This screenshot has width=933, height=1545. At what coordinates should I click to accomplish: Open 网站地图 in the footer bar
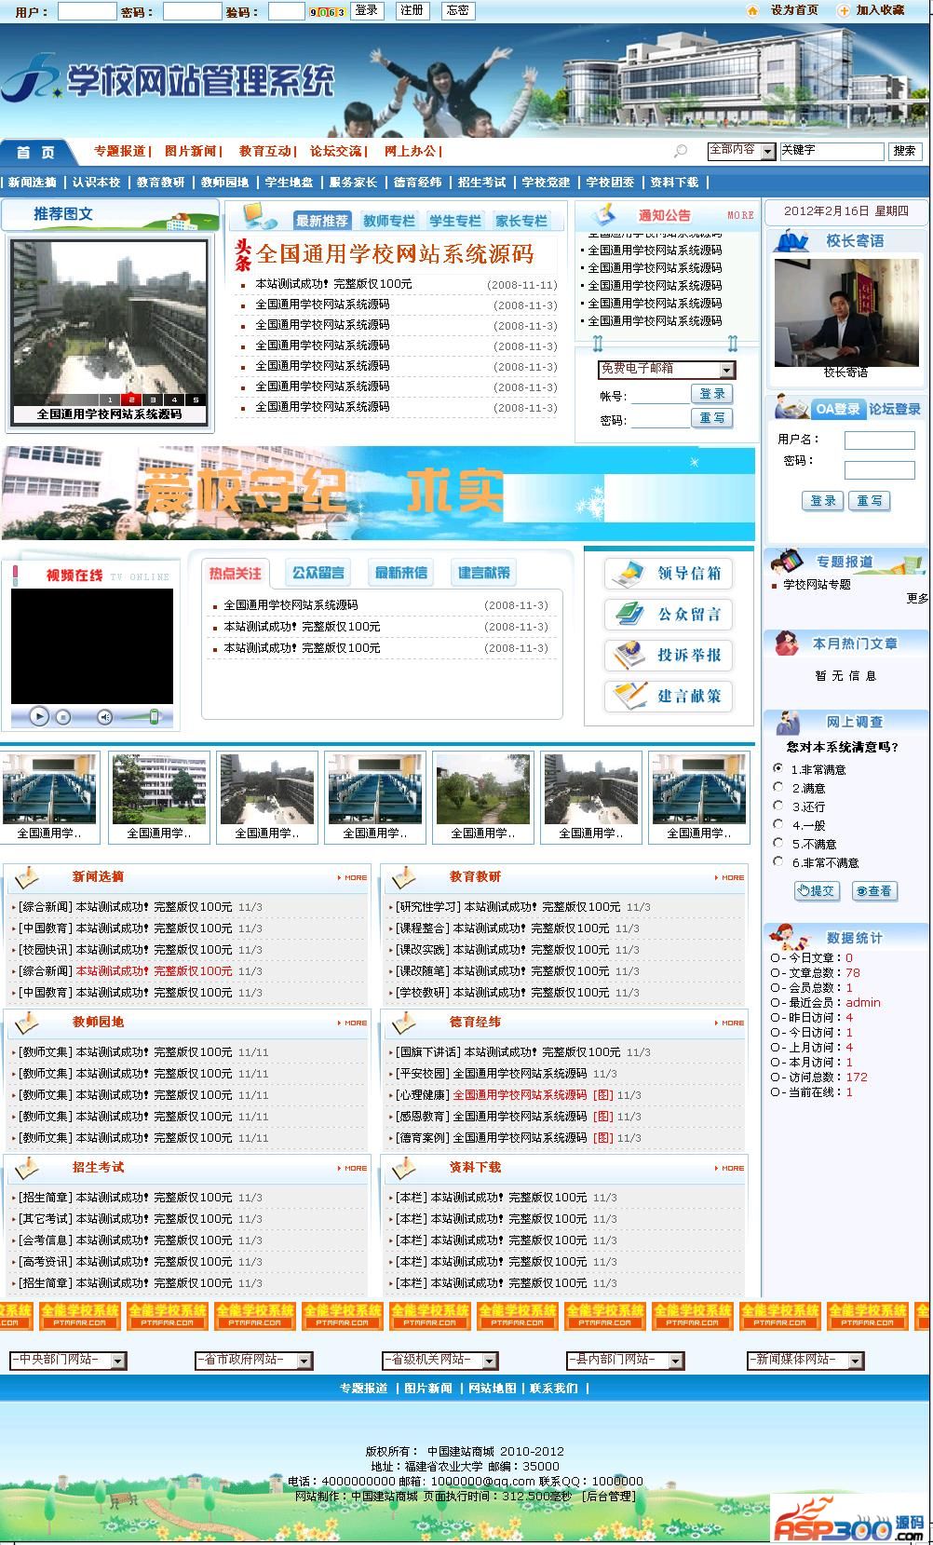pyautogui.click(x=492, y=1388)
